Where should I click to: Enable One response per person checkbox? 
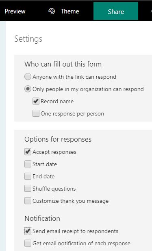(x=36, y=113)
